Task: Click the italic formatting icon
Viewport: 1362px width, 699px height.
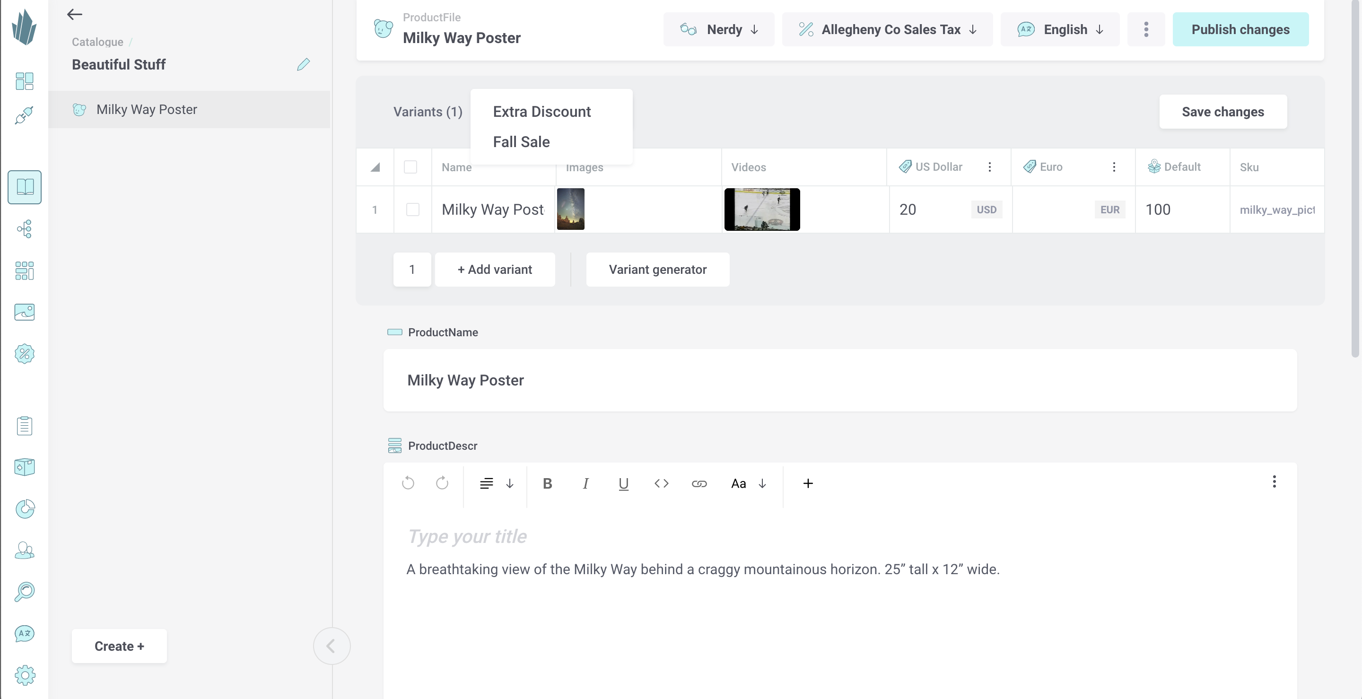Action: (x=585, y=483)
